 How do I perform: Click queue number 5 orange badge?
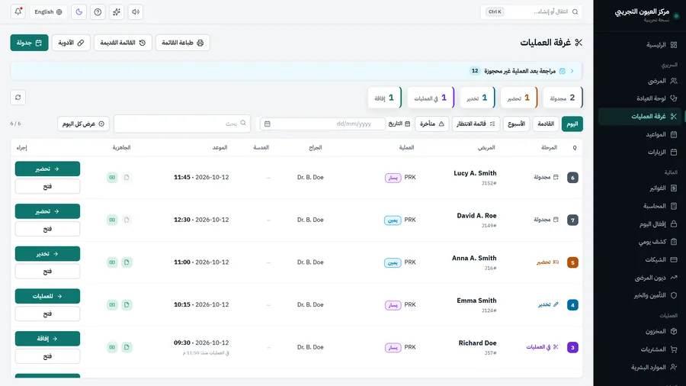pos(572,262)
